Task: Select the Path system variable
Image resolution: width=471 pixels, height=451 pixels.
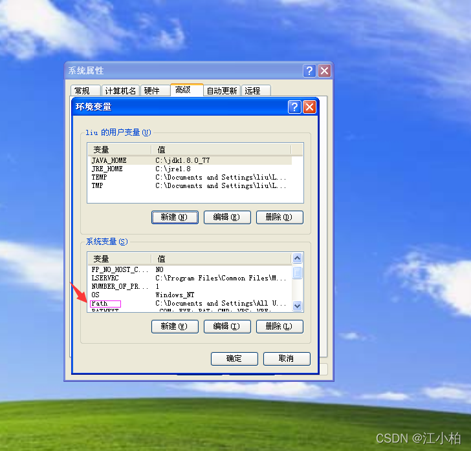Action: (x=190, y=304)
